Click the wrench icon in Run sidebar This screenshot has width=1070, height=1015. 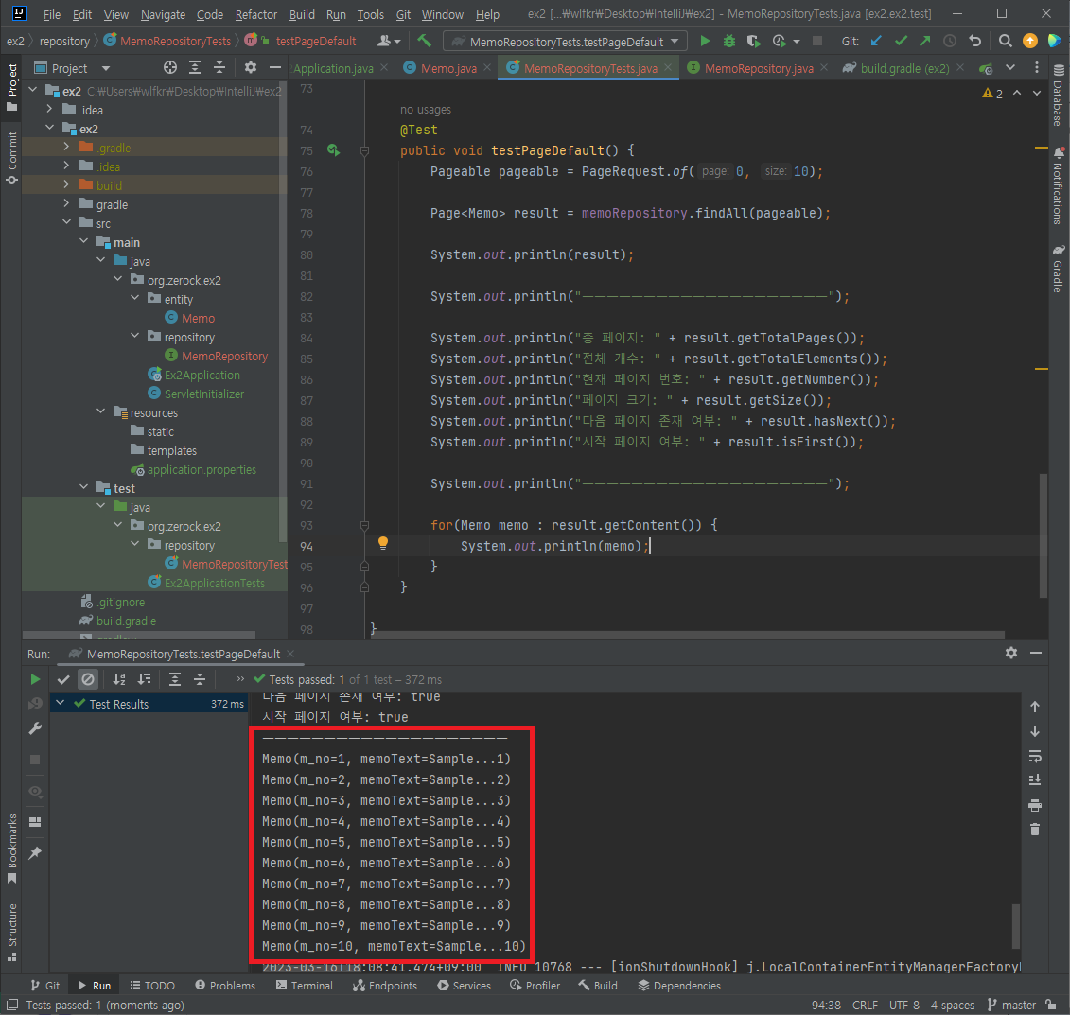point(36,728)
